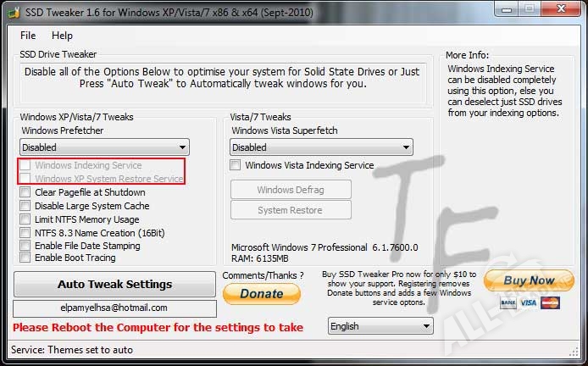The width and height of the screenshot is (588, 366).
Task: Open the English language dropdown
Action: [x=380, y=326]
